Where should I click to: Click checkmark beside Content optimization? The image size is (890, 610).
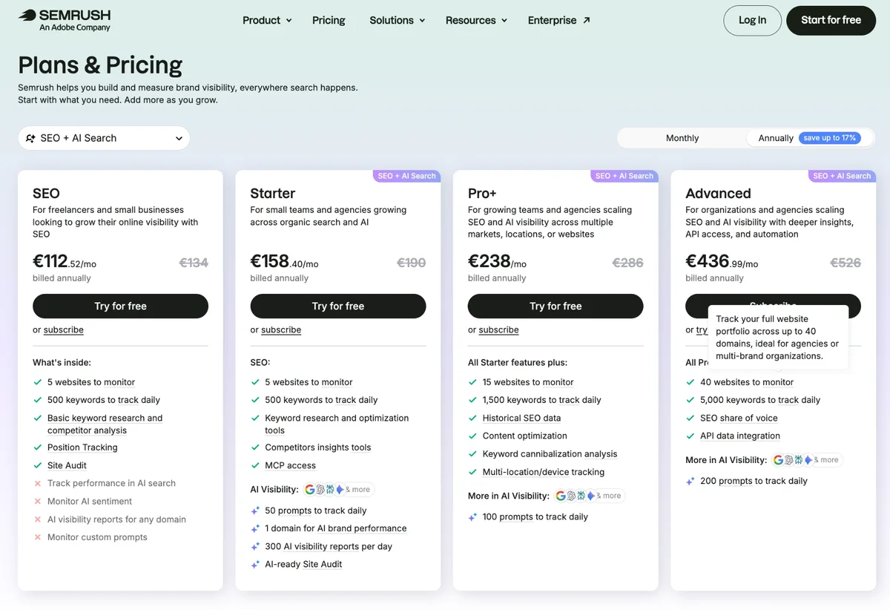pyautogui.click(x=472, y=436)
